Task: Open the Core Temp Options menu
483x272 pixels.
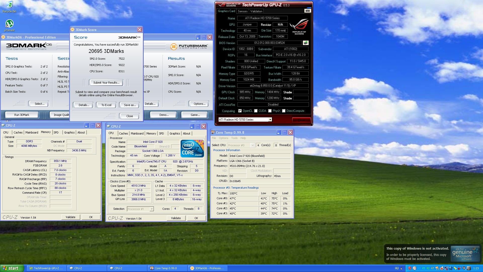Action: tap(223, 138)
